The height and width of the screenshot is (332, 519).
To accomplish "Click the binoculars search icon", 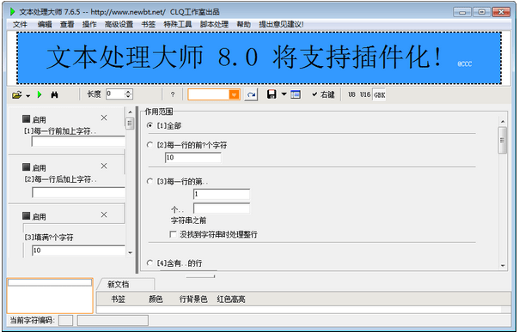I will coord(55,95).
